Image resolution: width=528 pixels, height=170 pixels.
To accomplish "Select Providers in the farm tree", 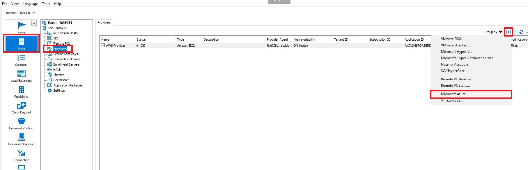I will (60, 49).
